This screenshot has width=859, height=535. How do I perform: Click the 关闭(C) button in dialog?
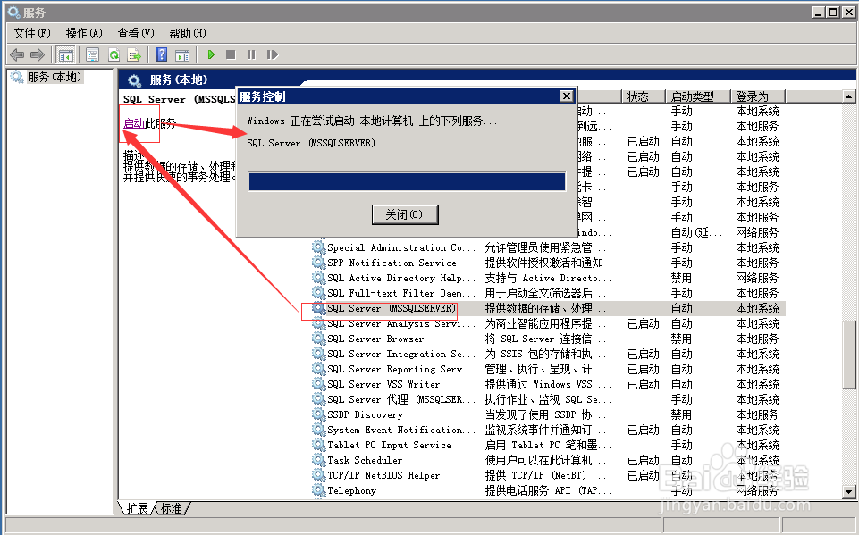pos(405,214)
